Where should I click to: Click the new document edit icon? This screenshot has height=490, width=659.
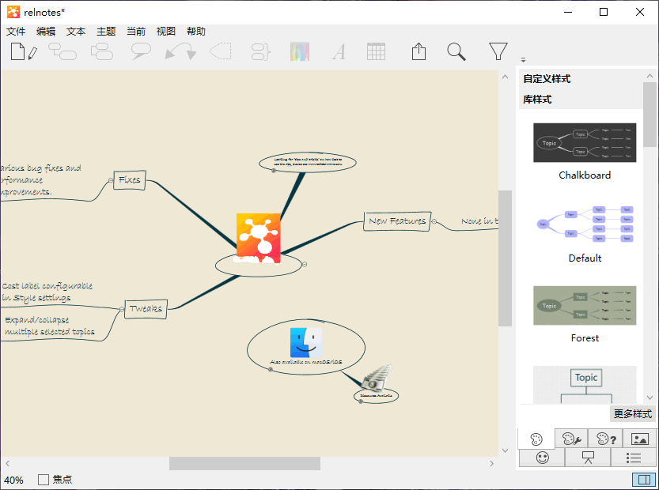pyautogui.click(x=24, y=51)
